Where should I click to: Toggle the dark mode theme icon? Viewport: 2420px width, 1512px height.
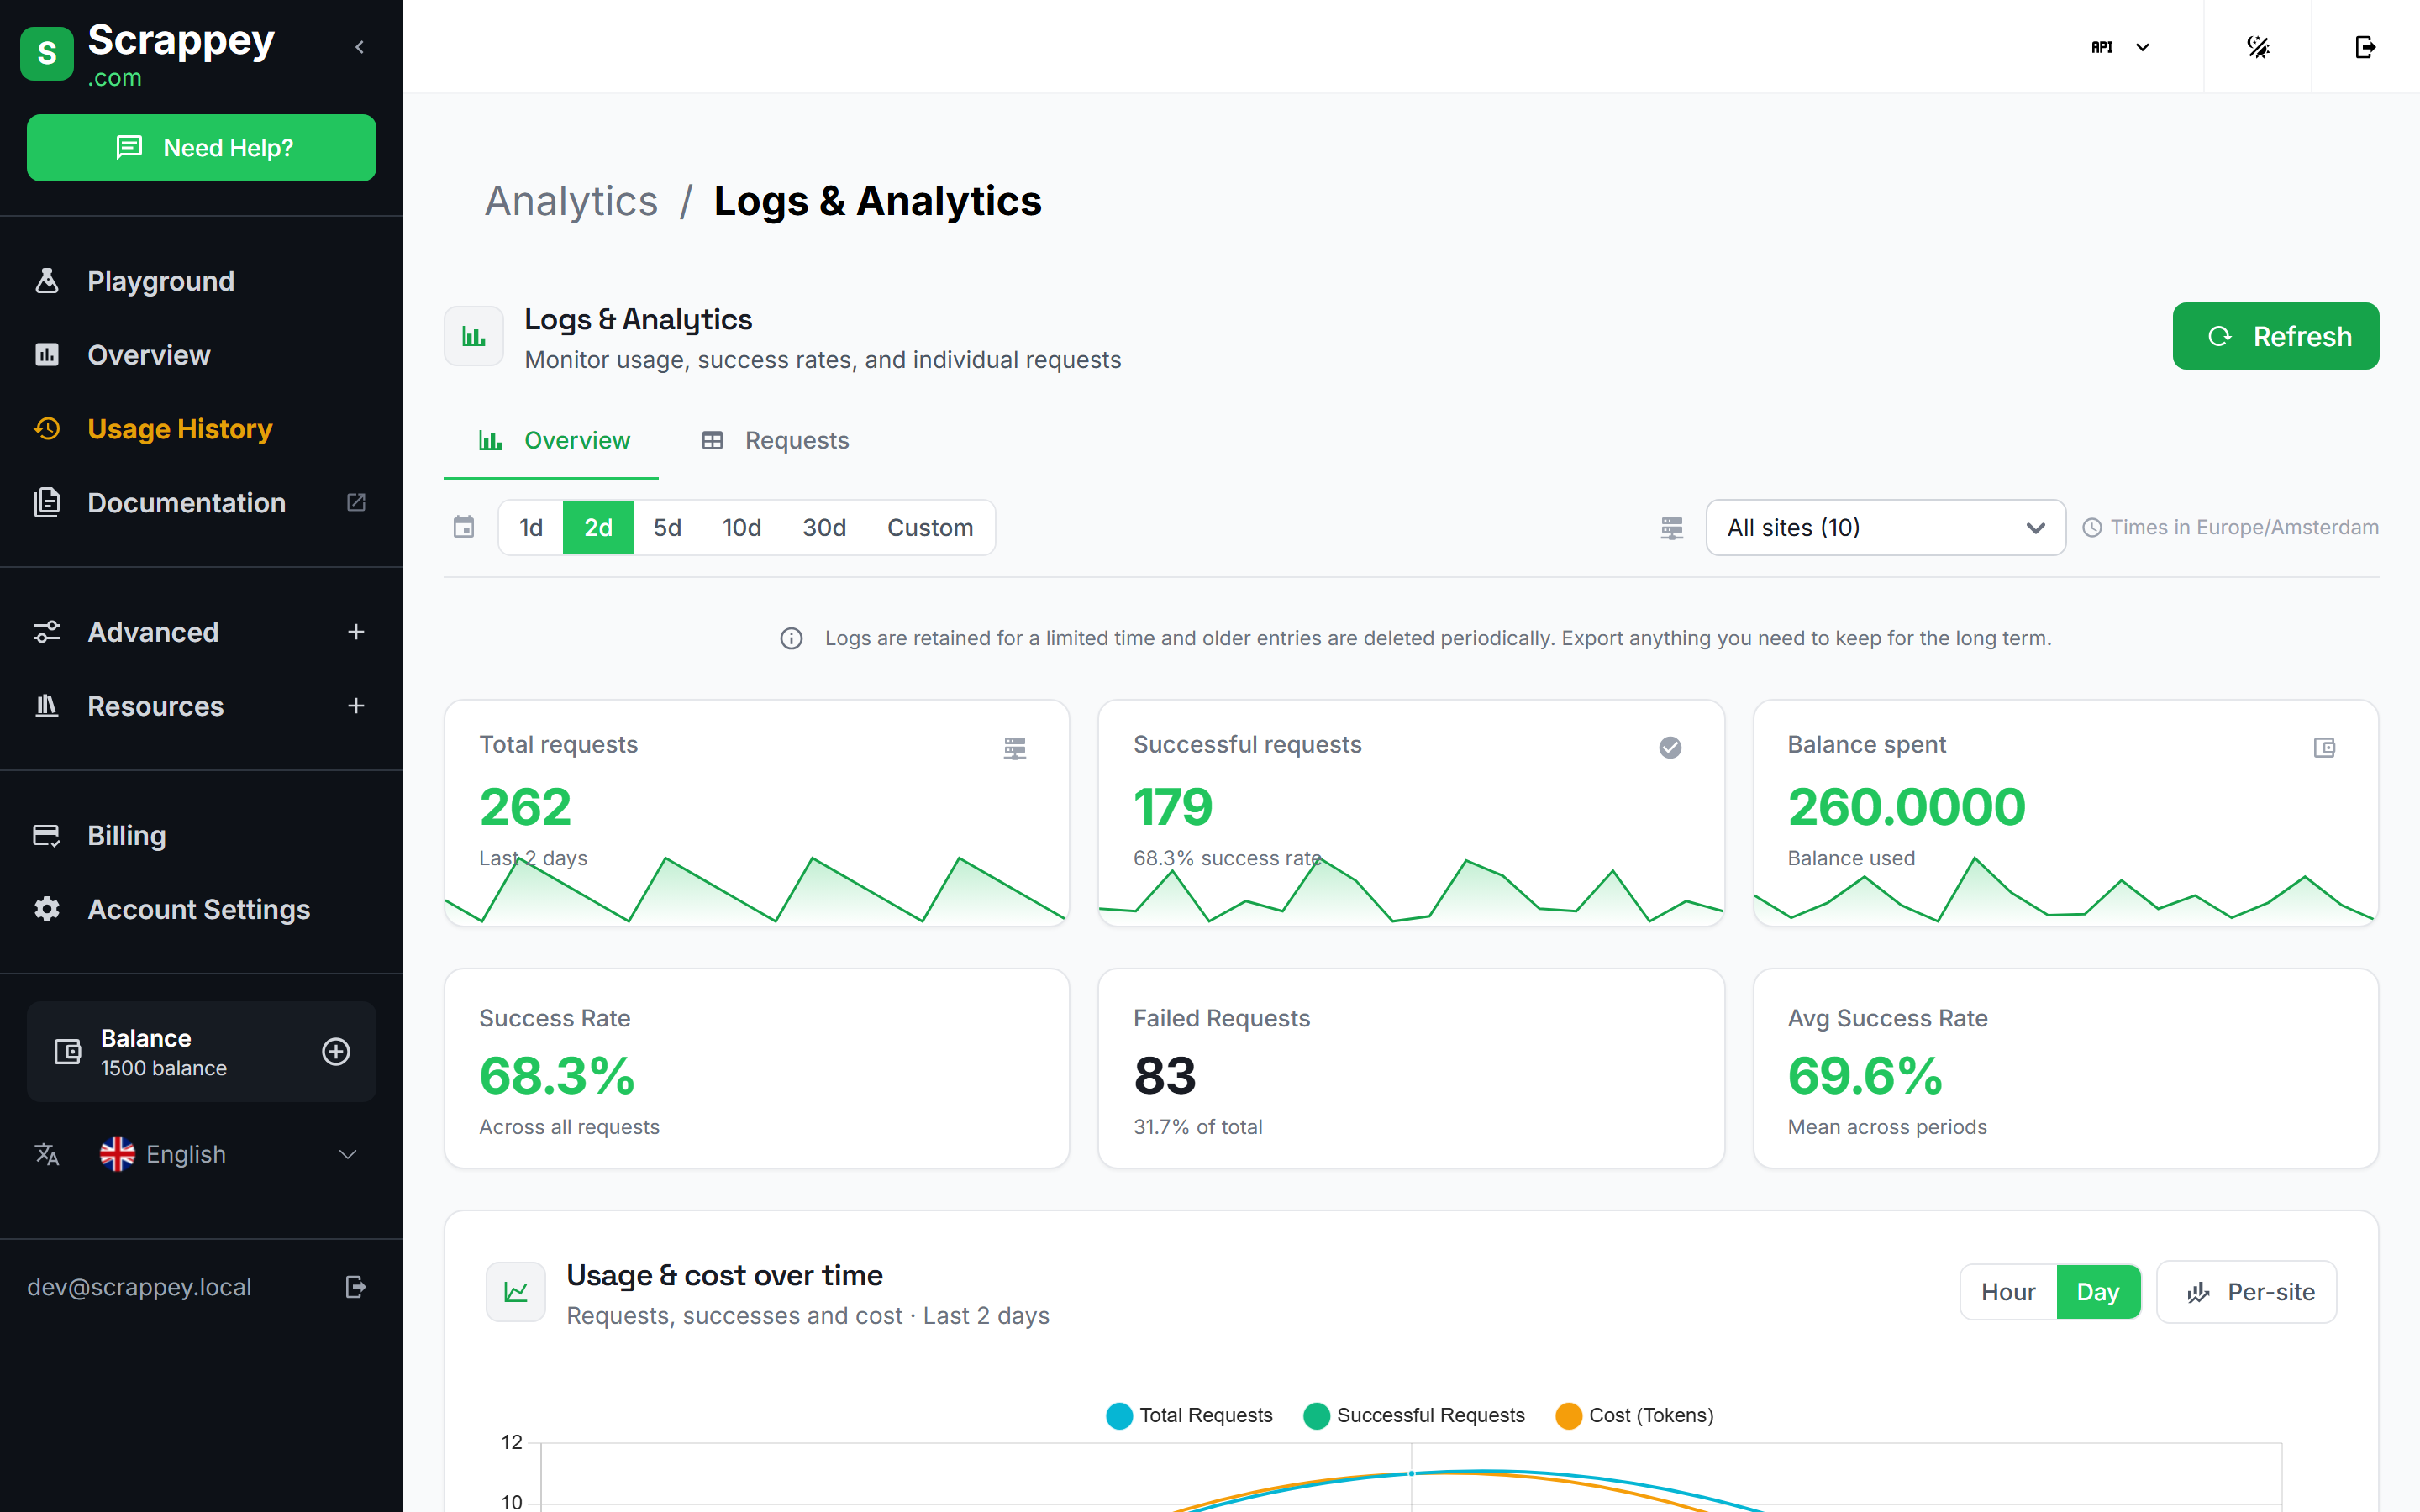(x=2258, y=47)
